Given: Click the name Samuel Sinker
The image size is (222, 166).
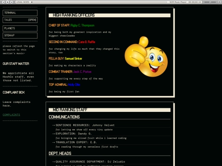Looking at the screenshot, I should click(73, 59).
